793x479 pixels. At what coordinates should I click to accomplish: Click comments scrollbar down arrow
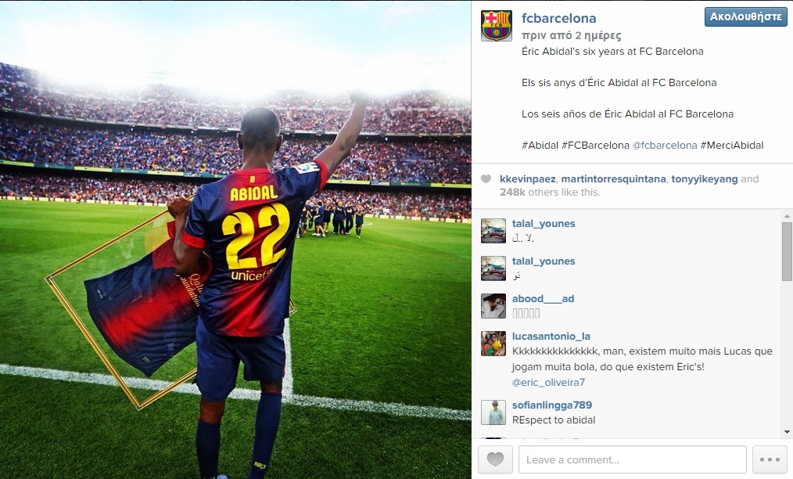click(x=787, y=432)
